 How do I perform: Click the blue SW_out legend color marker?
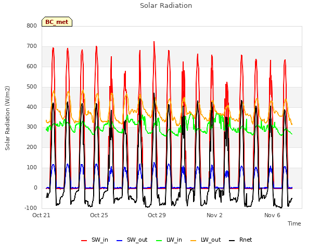point(120,241)
